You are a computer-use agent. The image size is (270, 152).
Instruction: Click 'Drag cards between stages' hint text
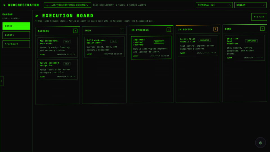point(95,21)
